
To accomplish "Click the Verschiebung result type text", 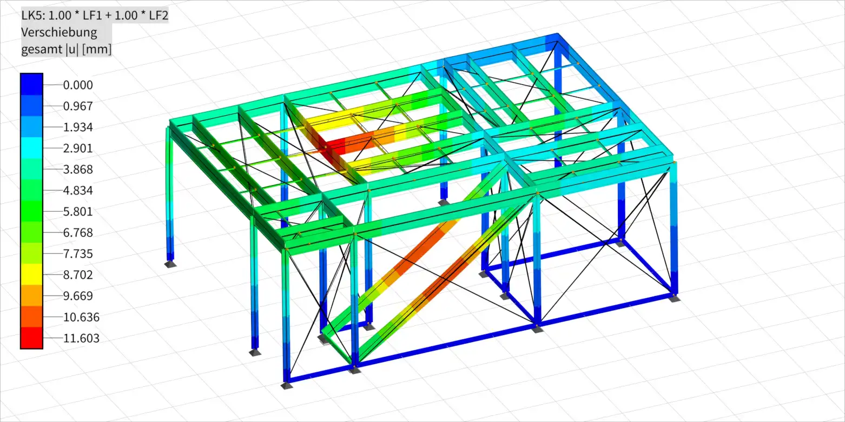I will (x=59, y=32).
